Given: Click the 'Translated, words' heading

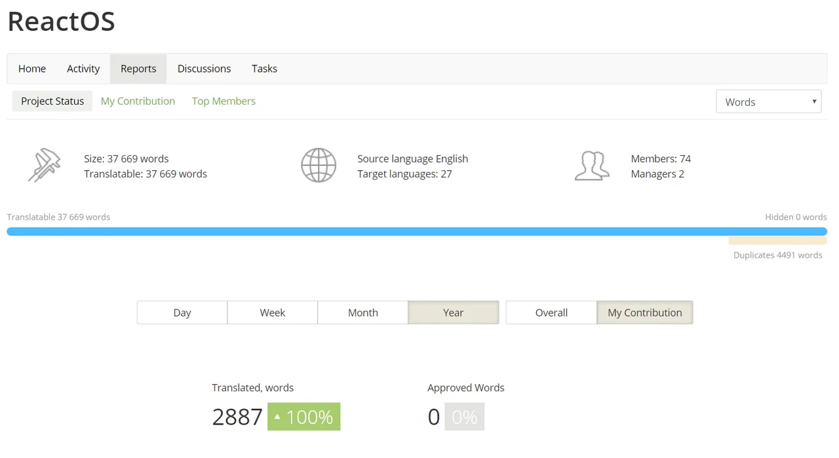Looking at the screenshot, I should point(253,388).
